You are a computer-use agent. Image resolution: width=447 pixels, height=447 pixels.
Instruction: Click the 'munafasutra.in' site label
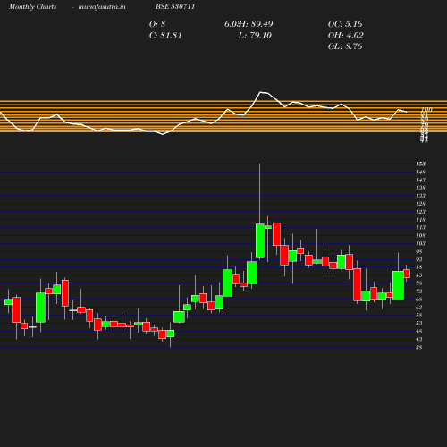(x=102, y=6)
